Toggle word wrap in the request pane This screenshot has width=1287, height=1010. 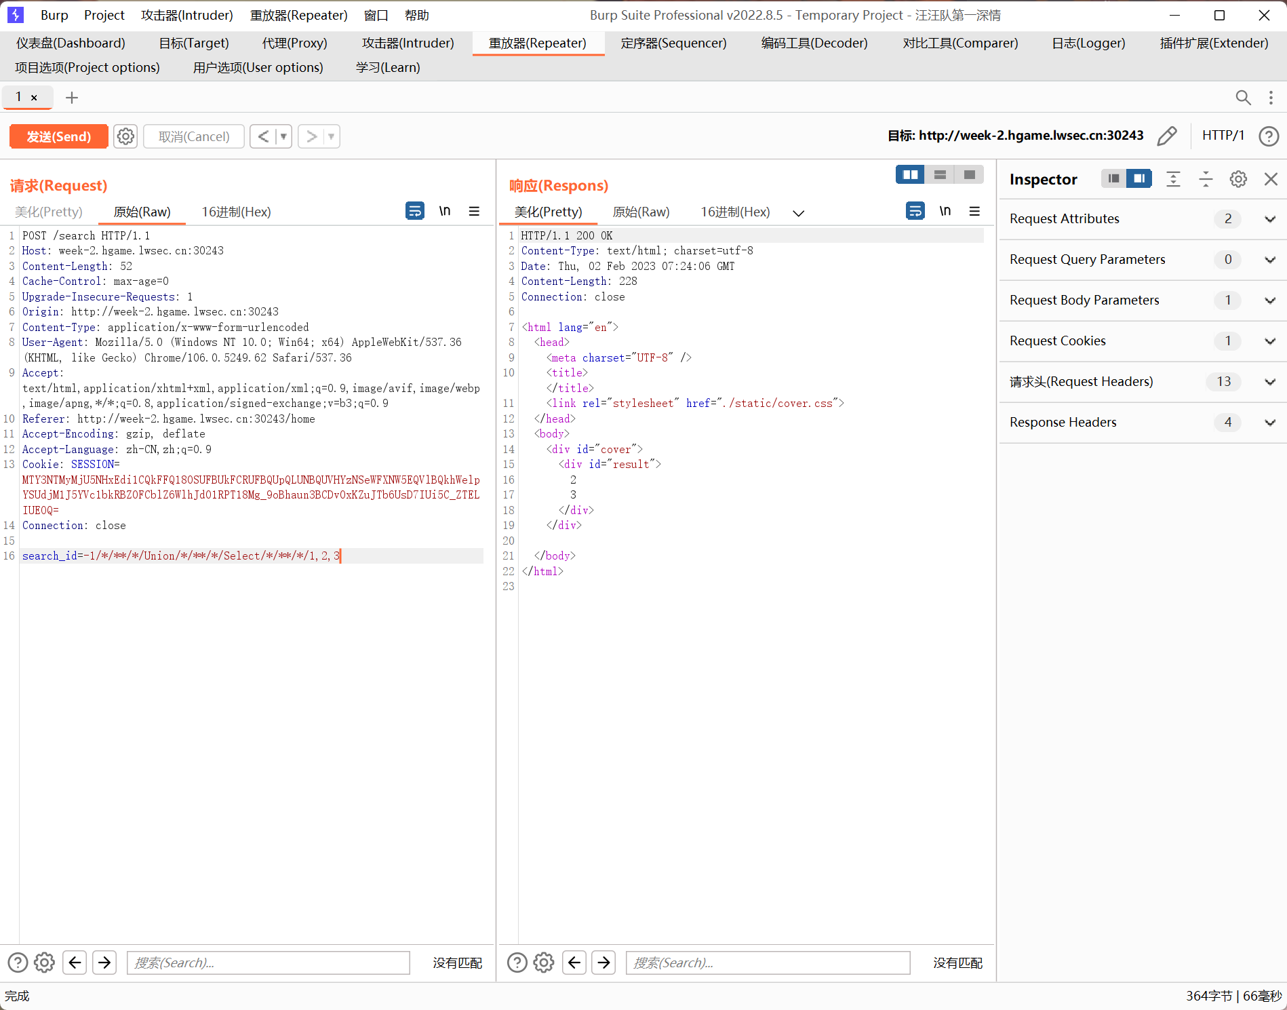tap(415, 211)
